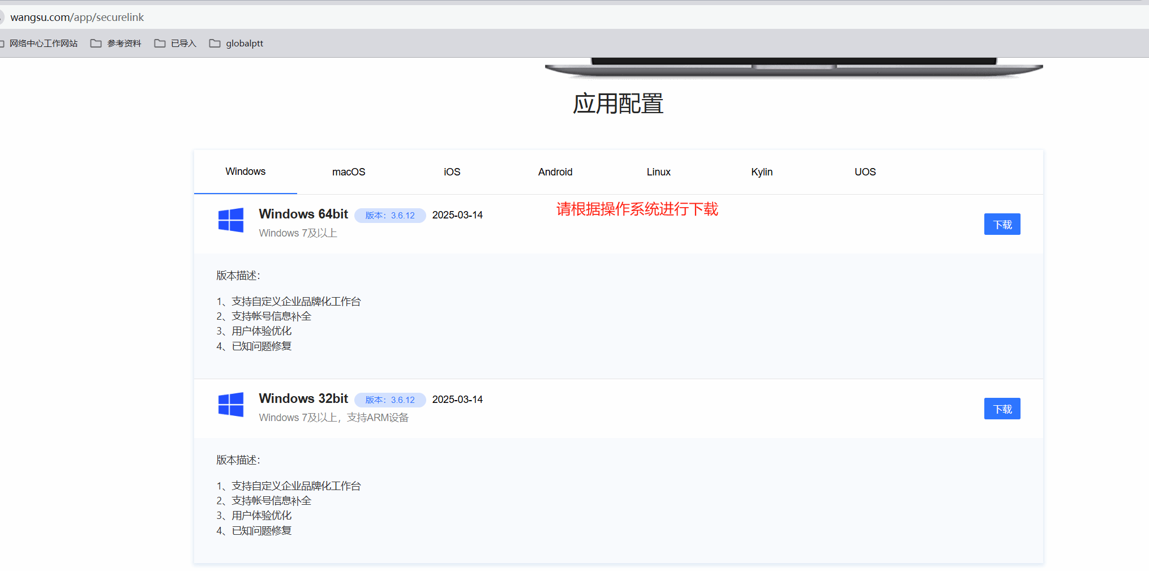
Task: Switch to the macOS tab
Action: (x=349, y=172)
